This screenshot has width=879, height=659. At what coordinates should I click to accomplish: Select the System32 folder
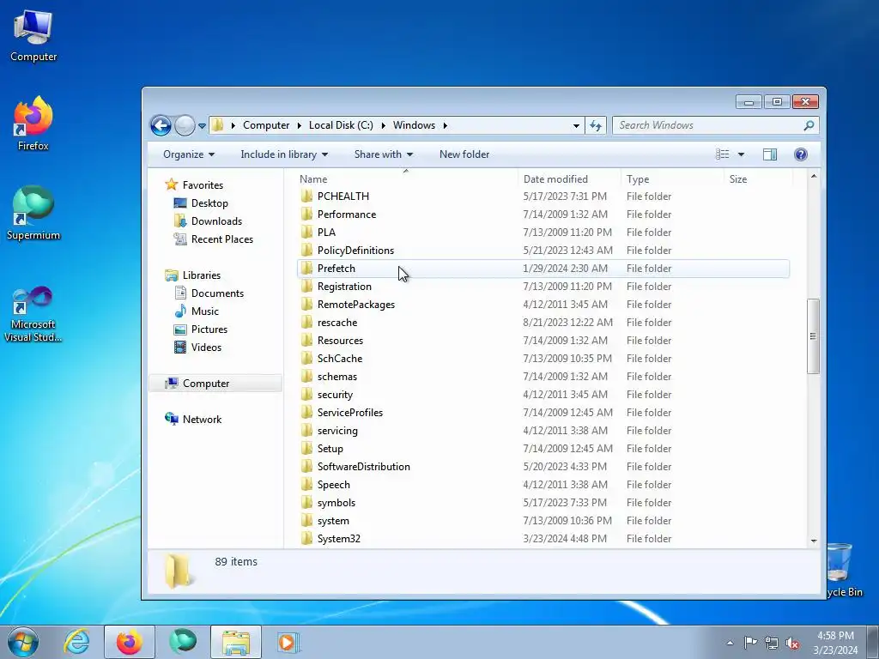click(x=543, y=539)
